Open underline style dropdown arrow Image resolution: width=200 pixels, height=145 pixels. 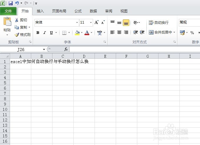click(x=56, y=33)
